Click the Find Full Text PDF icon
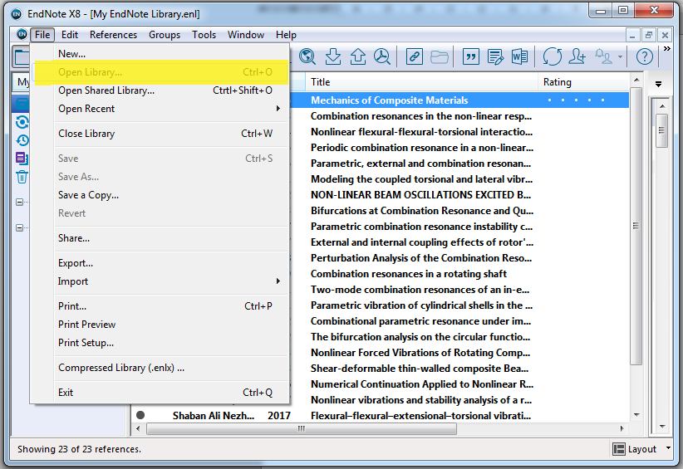Image resolution: width=683 pixels, height=469 pixels. [382, 56]
